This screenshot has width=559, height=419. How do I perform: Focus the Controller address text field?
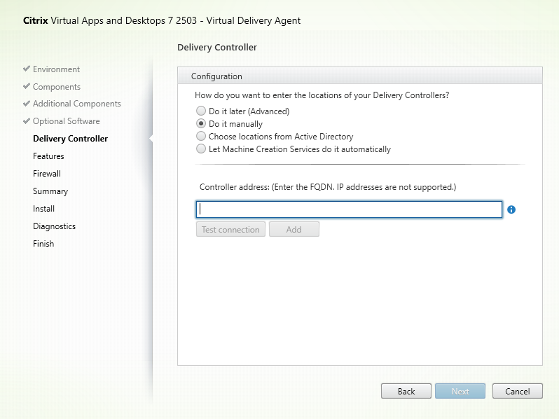coord(349,209)
